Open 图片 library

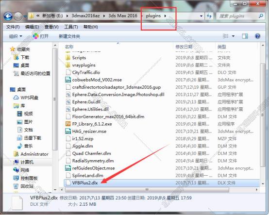[25, 122]
